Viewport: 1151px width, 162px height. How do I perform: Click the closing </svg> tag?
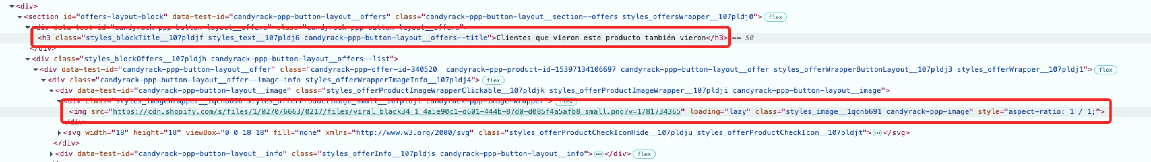896,133
